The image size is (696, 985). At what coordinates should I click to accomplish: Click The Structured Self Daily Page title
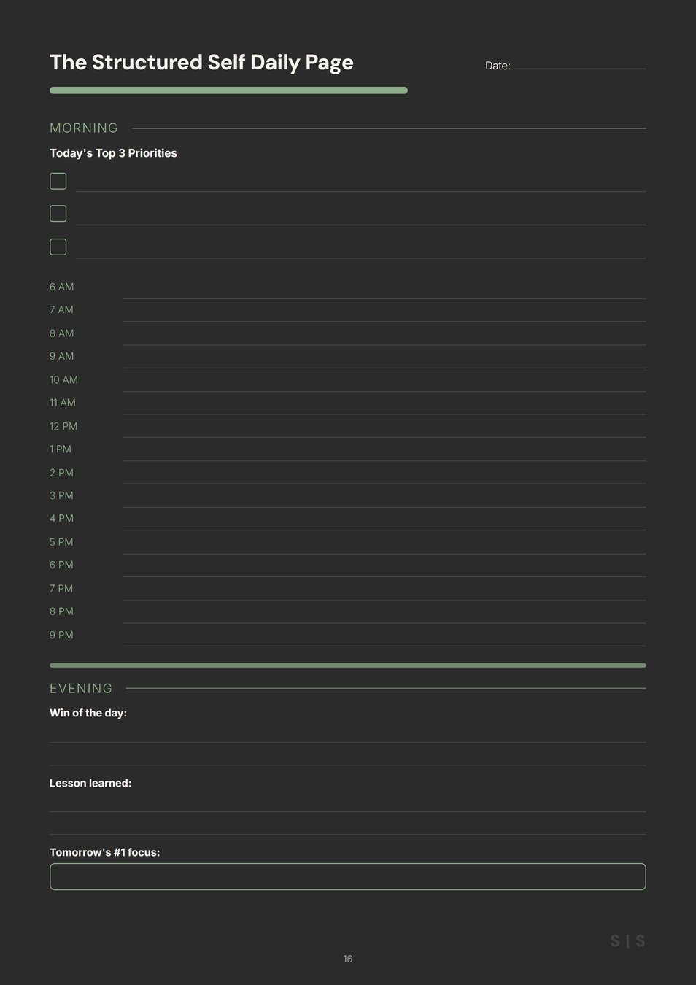click(201, 63)
